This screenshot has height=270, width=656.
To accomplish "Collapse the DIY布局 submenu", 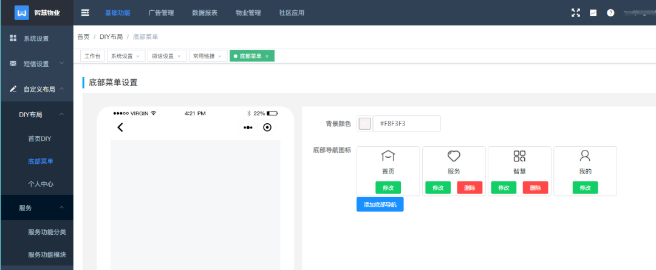I will (61, 114).
